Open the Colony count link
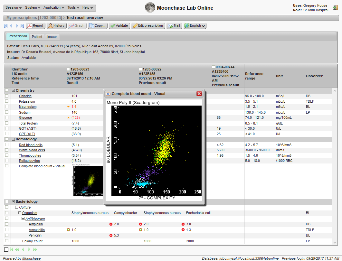This screenshot has width=342, height=261. (x=32, y=241)
